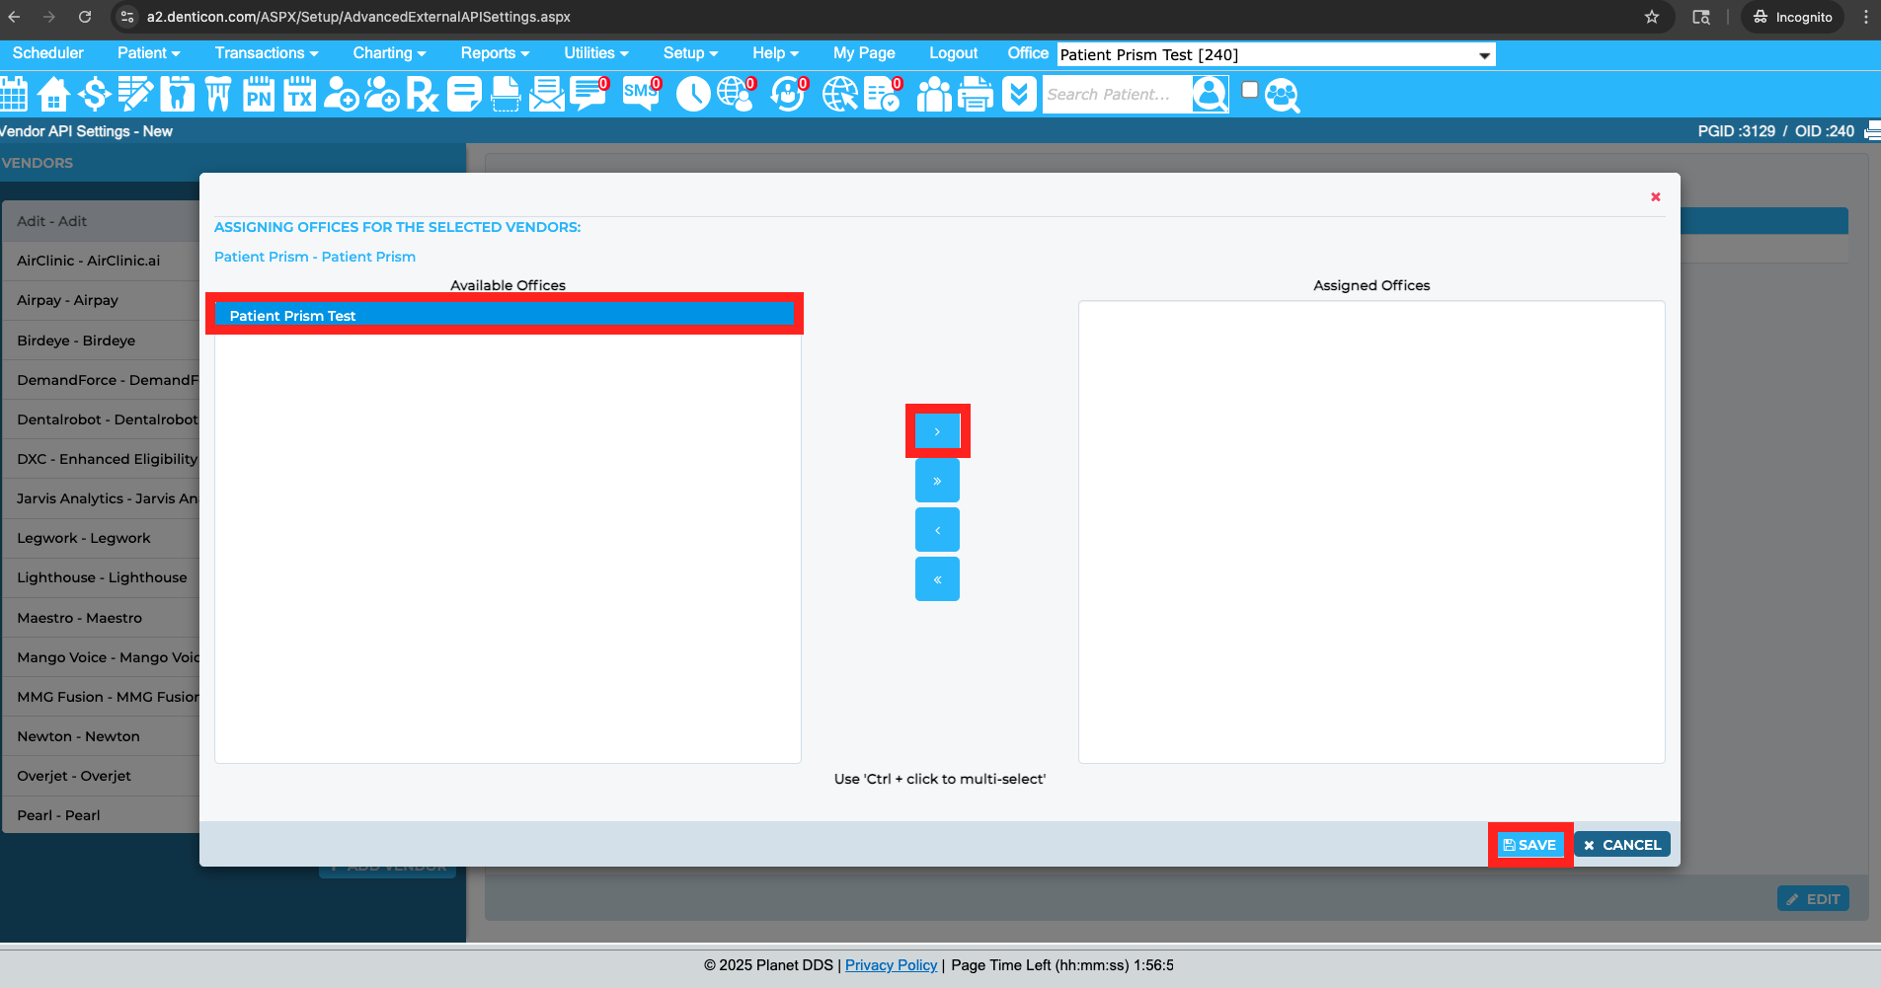Bookmark this page with star icon
Viewport: 1881px width, 988px height.
coord(1652,17)
